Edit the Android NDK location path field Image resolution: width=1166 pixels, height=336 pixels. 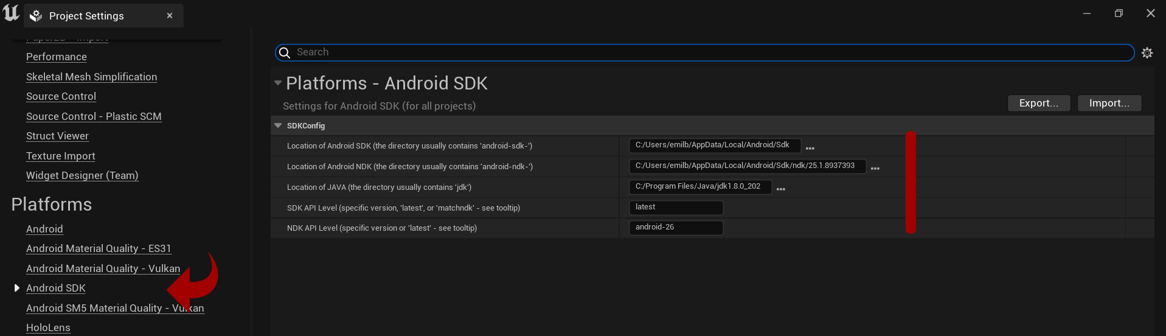click(748, 166)
